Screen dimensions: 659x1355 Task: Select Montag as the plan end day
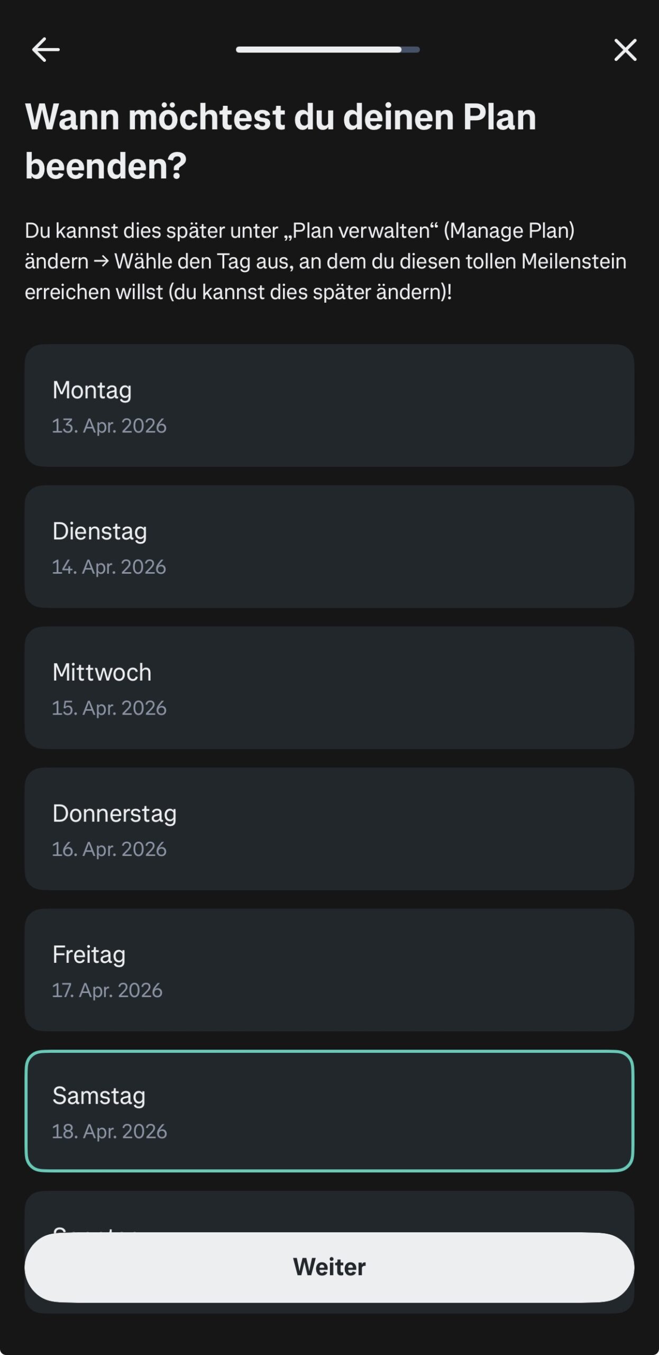click(329, 405)
